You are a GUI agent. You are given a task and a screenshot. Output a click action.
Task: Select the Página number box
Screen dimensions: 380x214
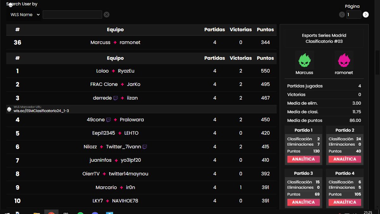tap(353, 15)
